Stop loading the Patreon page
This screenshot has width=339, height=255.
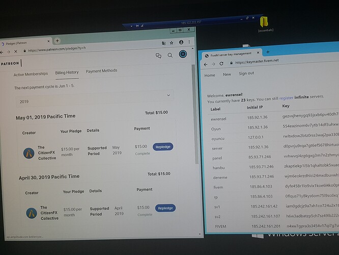point(16,52)
